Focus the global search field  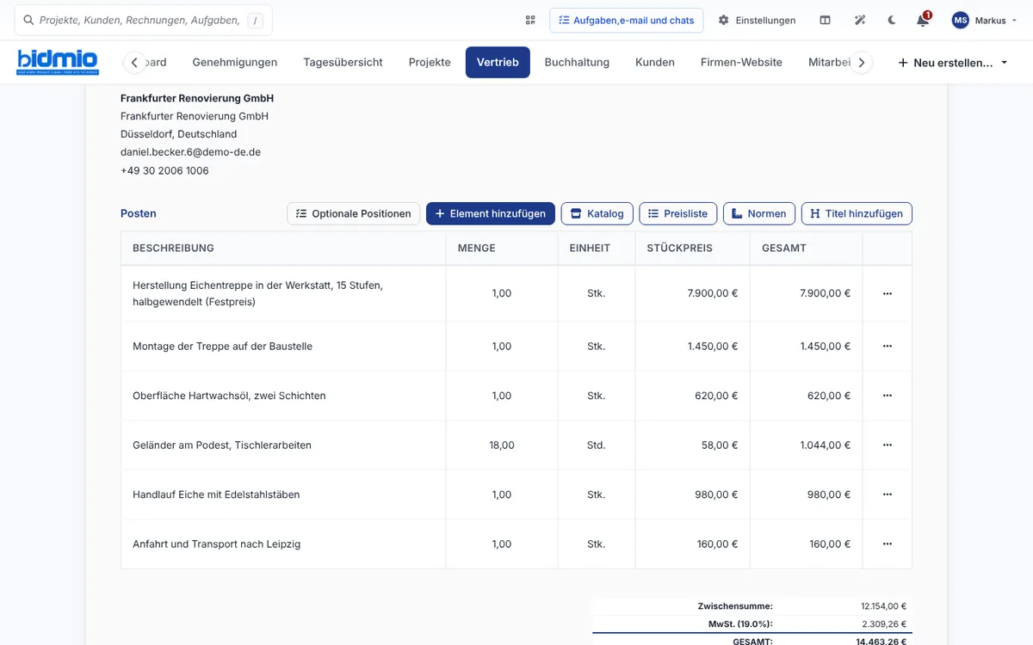[x=143, y=20]
